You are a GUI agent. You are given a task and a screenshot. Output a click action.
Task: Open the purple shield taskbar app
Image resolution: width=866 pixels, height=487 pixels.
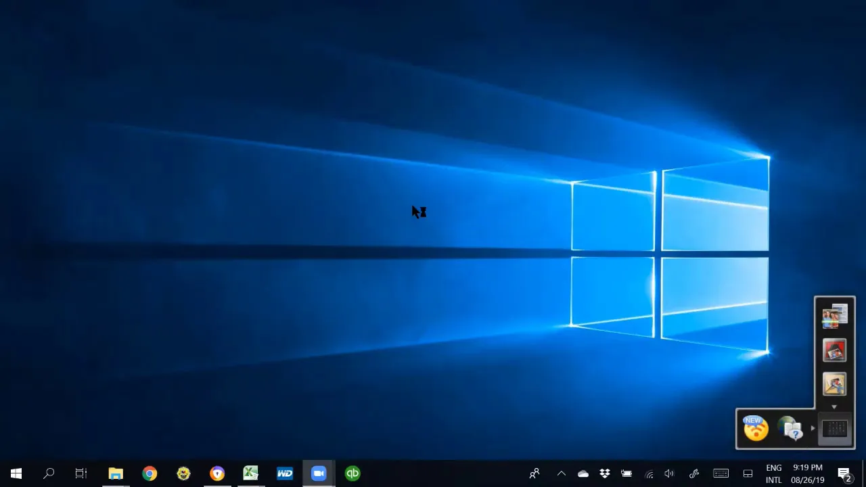pyautogui.click(x=217, y=473)
